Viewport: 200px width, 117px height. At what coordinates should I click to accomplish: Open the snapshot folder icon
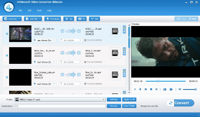171,89
